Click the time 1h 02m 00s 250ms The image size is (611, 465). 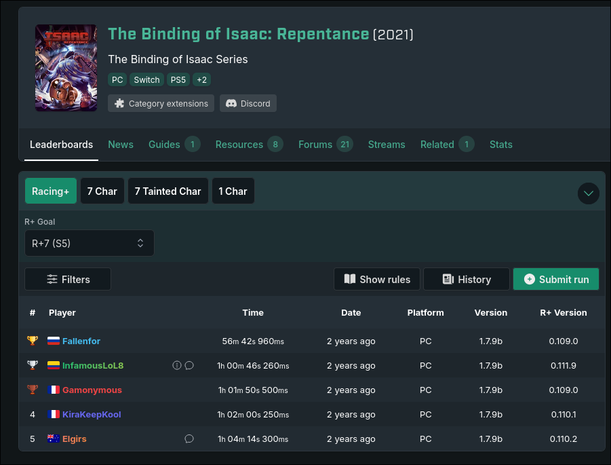pos(253,415)
